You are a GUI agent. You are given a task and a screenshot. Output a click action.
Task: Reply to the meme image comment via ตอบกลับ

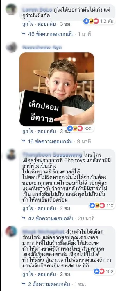tap(47, 132)
